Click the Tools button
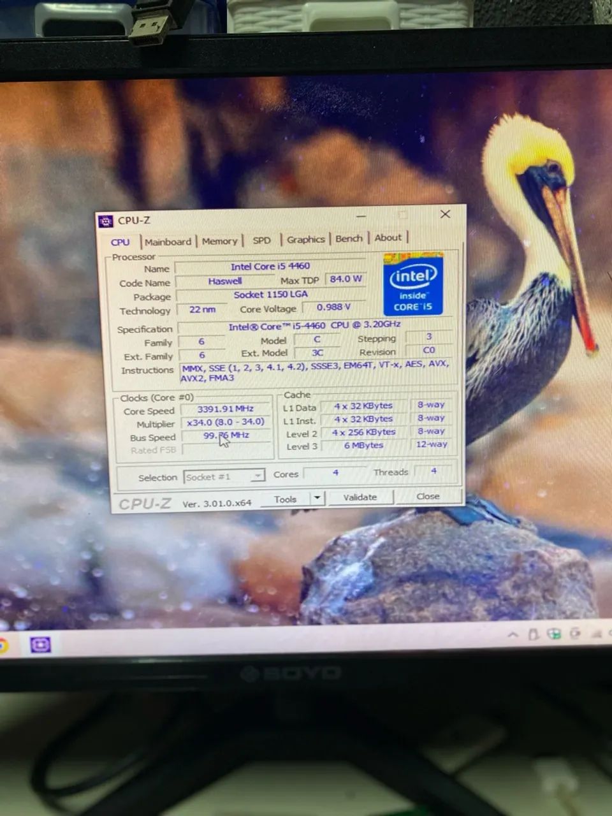Screen dimensions: 612x816 point(285,499)
